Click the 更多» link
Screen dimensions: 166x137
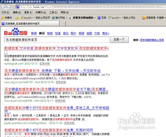[x=106, y=33]
